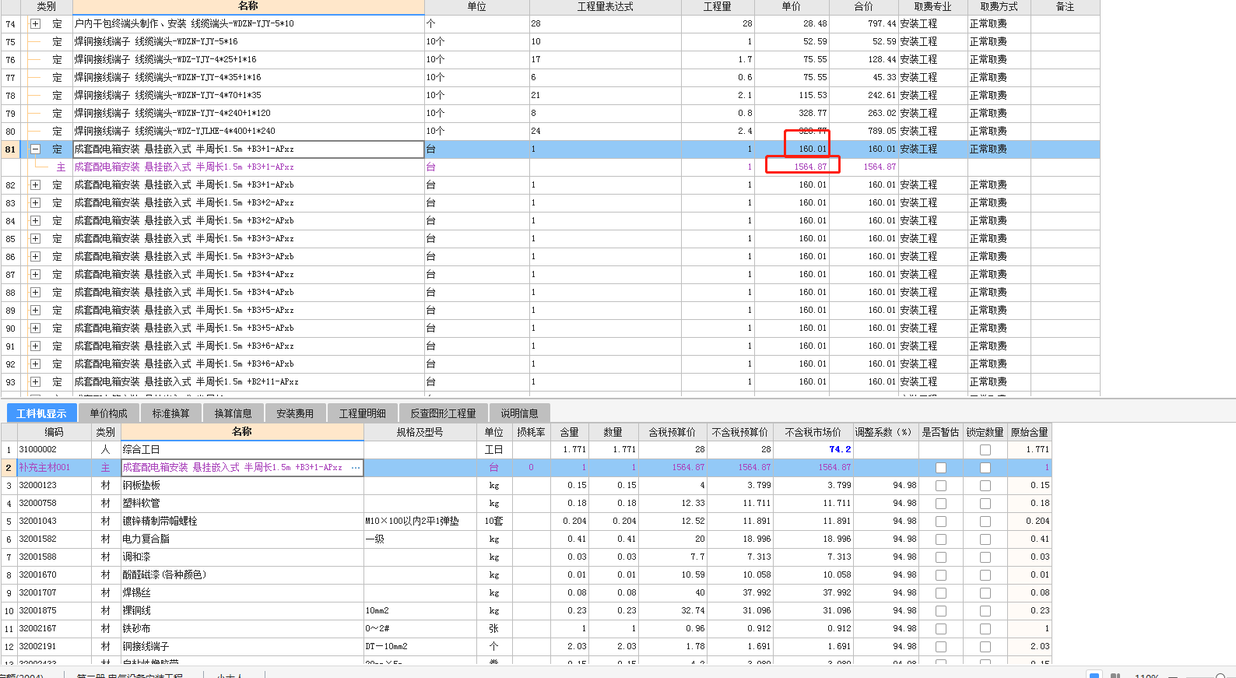This screenshot has height=678, width=1236.
Task: Open the 反查图形工程量 tab
Action: pyautogui.click(x=443, y=413)
